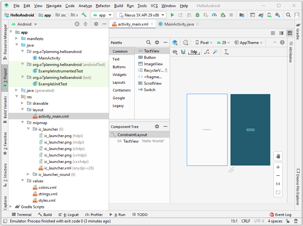This screenshot has height=226, width=303.
Task: Toggle the file read-only lock icon
Action: 287,221
